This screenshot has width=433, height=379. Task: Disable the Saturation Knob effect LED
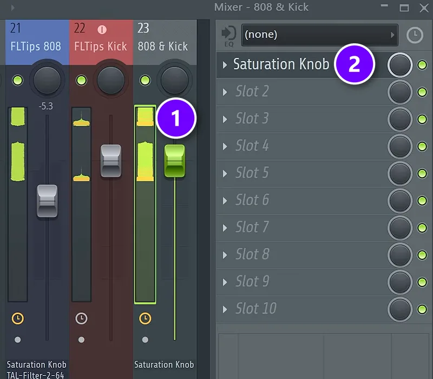coord(422,65)
